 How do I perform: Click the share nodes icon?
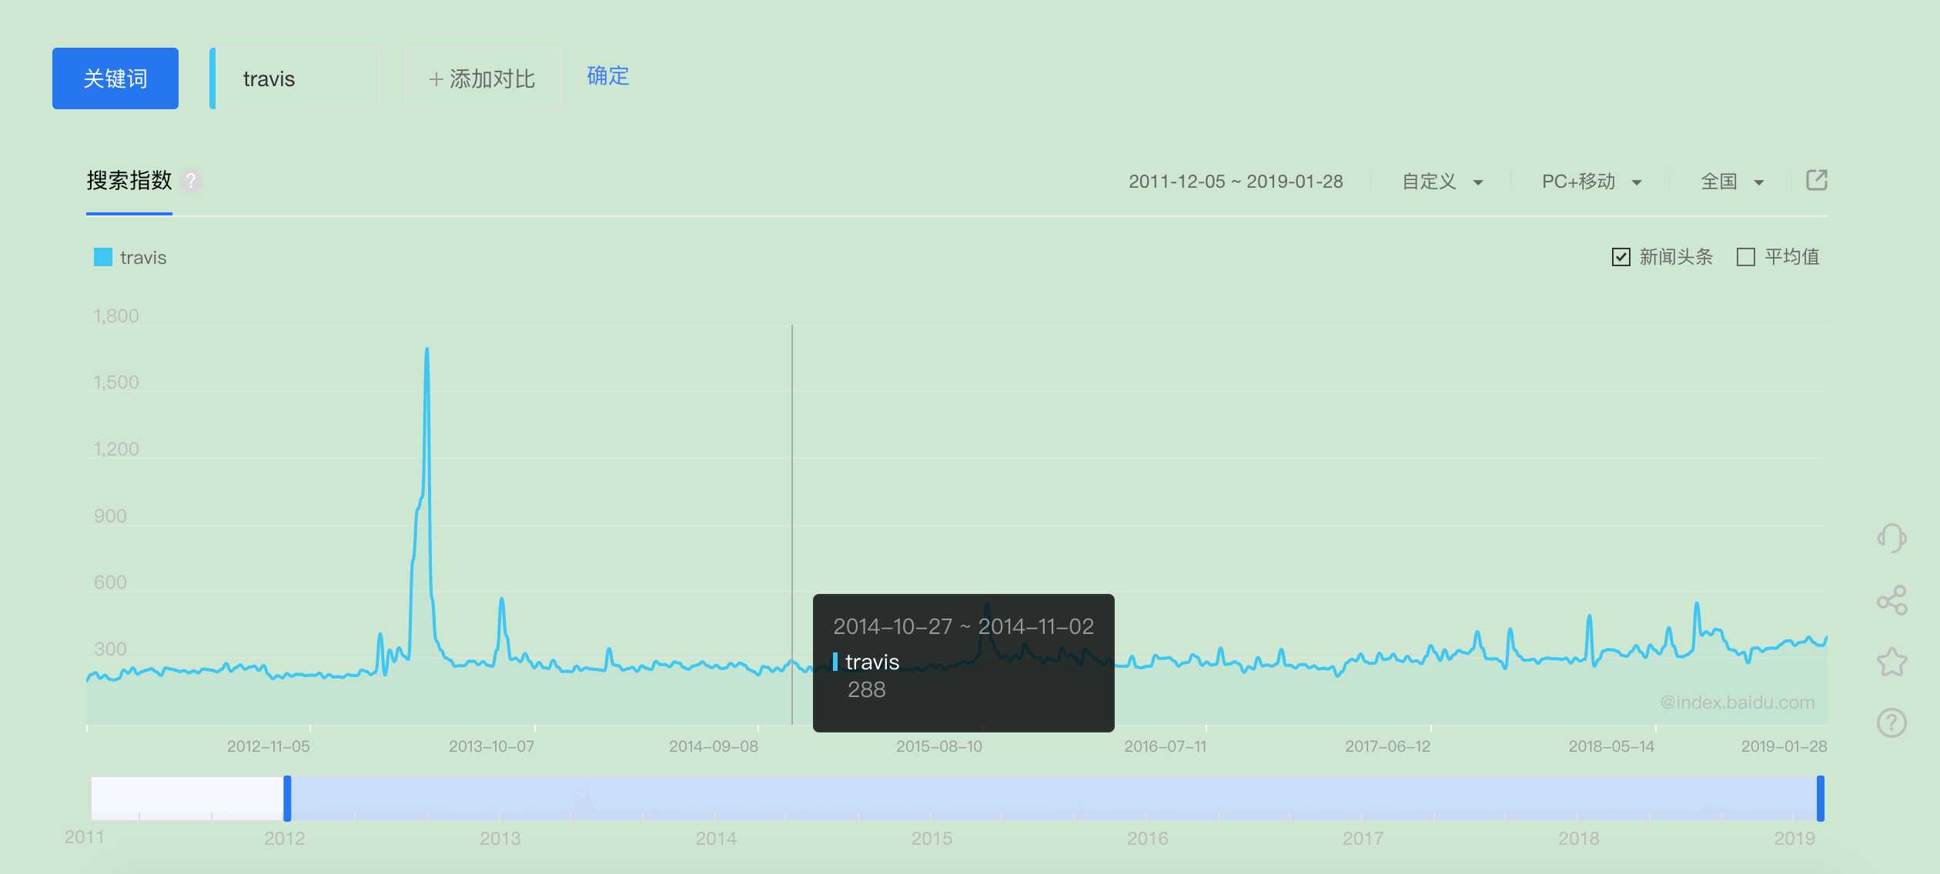(x=1891, y=600)
